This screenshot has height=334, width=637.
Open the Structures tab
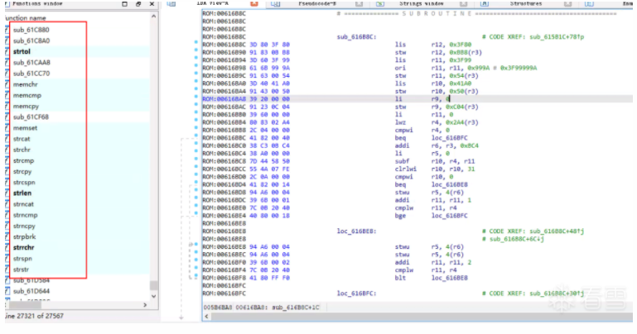pyautogui.click(x=526, y=3)
